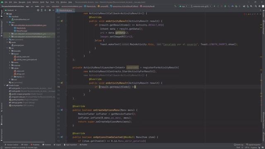Click the Sync Project with Gradle Files icon
The width and height of the screenshot is (265, 149).
[x=244, y=6]
